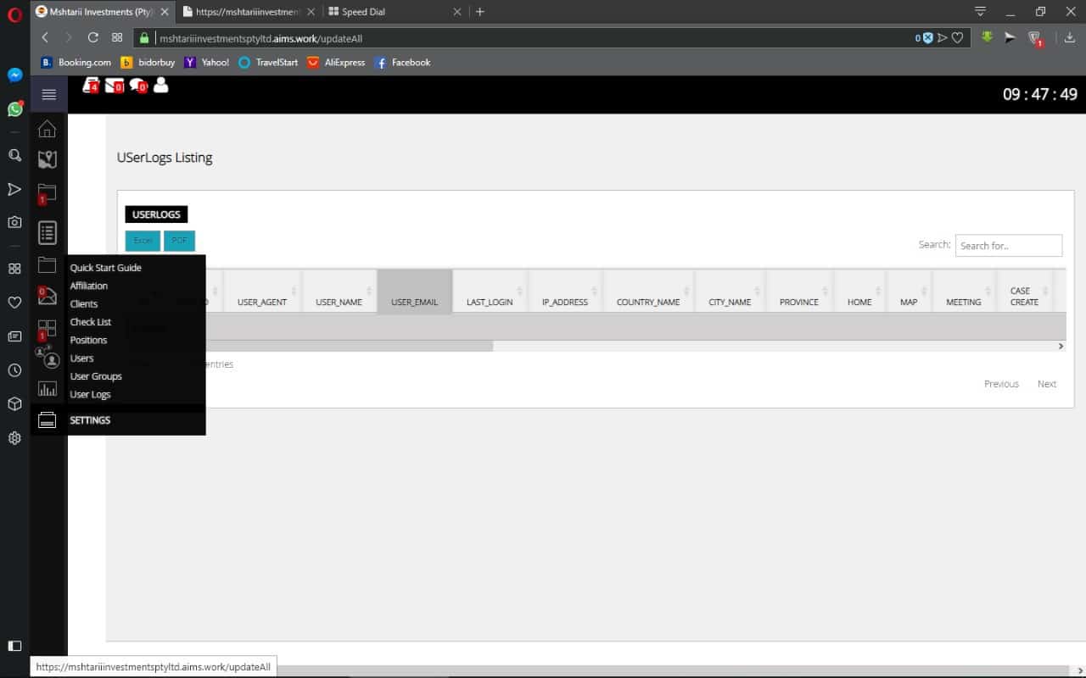Open the map icon in the app sidebar
Screen dimensions: 1086x678
coord(48,159)
